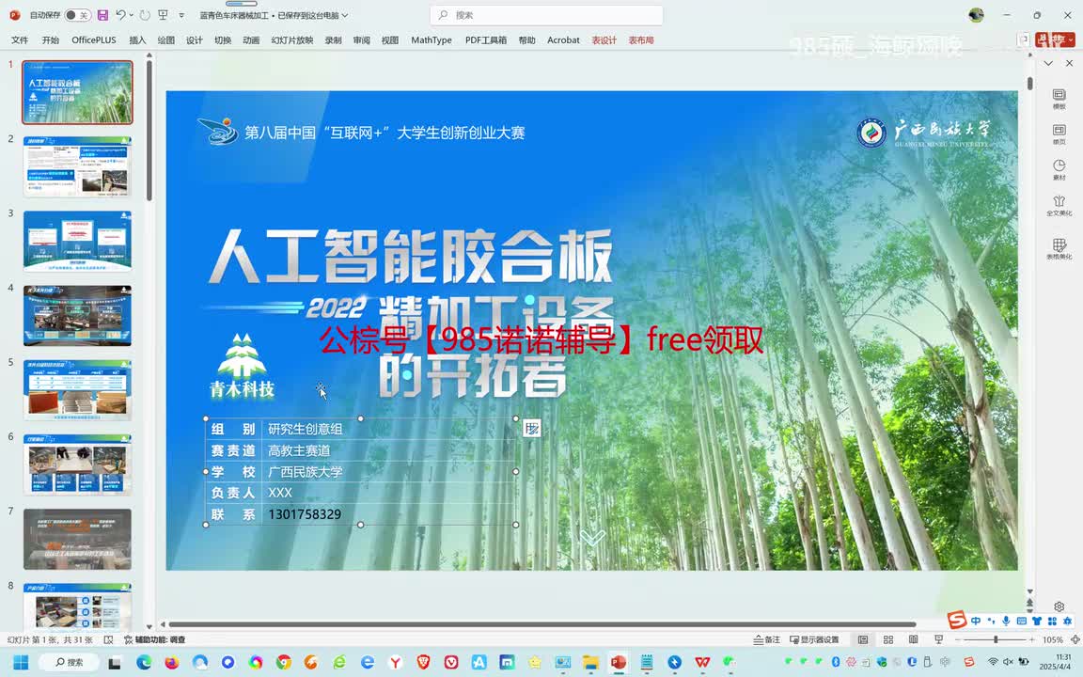Switch to the 开始 tab

pyautogui.click(x=51, y=40)
